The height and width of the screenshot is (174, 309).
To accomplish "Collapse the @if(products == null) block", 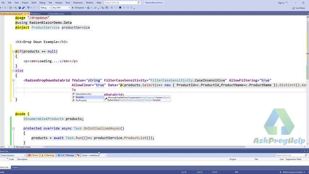I will coord(14,52).
